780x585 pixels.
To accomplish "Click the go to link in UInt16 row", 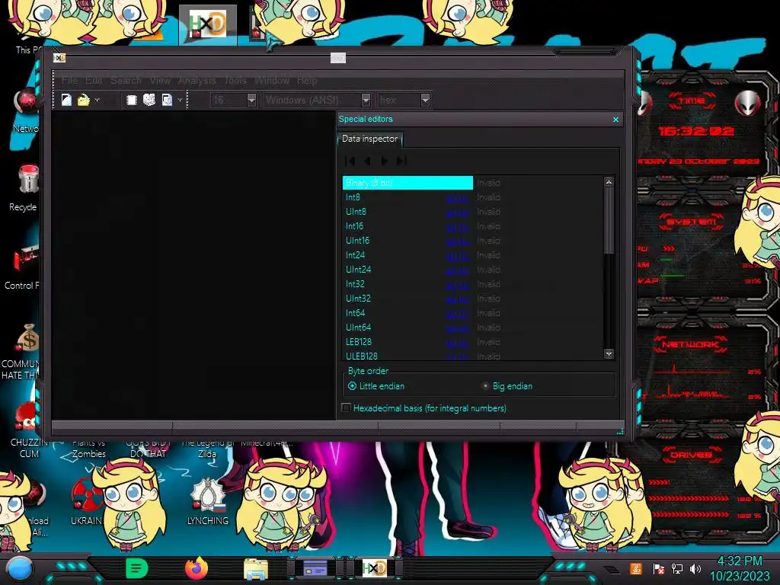I will tap(458, 241).
